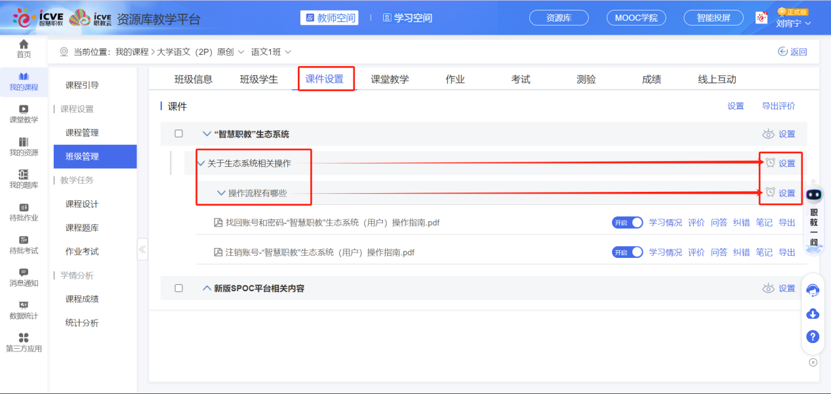
Task: Open the customer service headset icon
Action: 813,291
